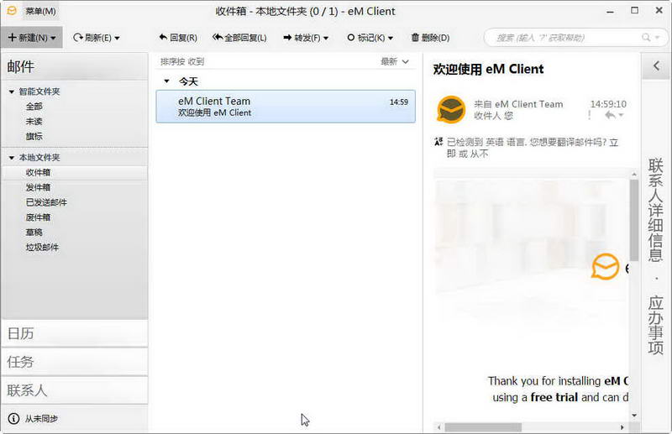The image size is (672, 434).
Task: Click the horizontal scrollbar thumb in preview
Action: 483,427
